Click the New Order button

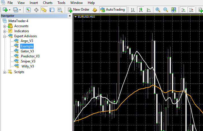tap(79, 10)
